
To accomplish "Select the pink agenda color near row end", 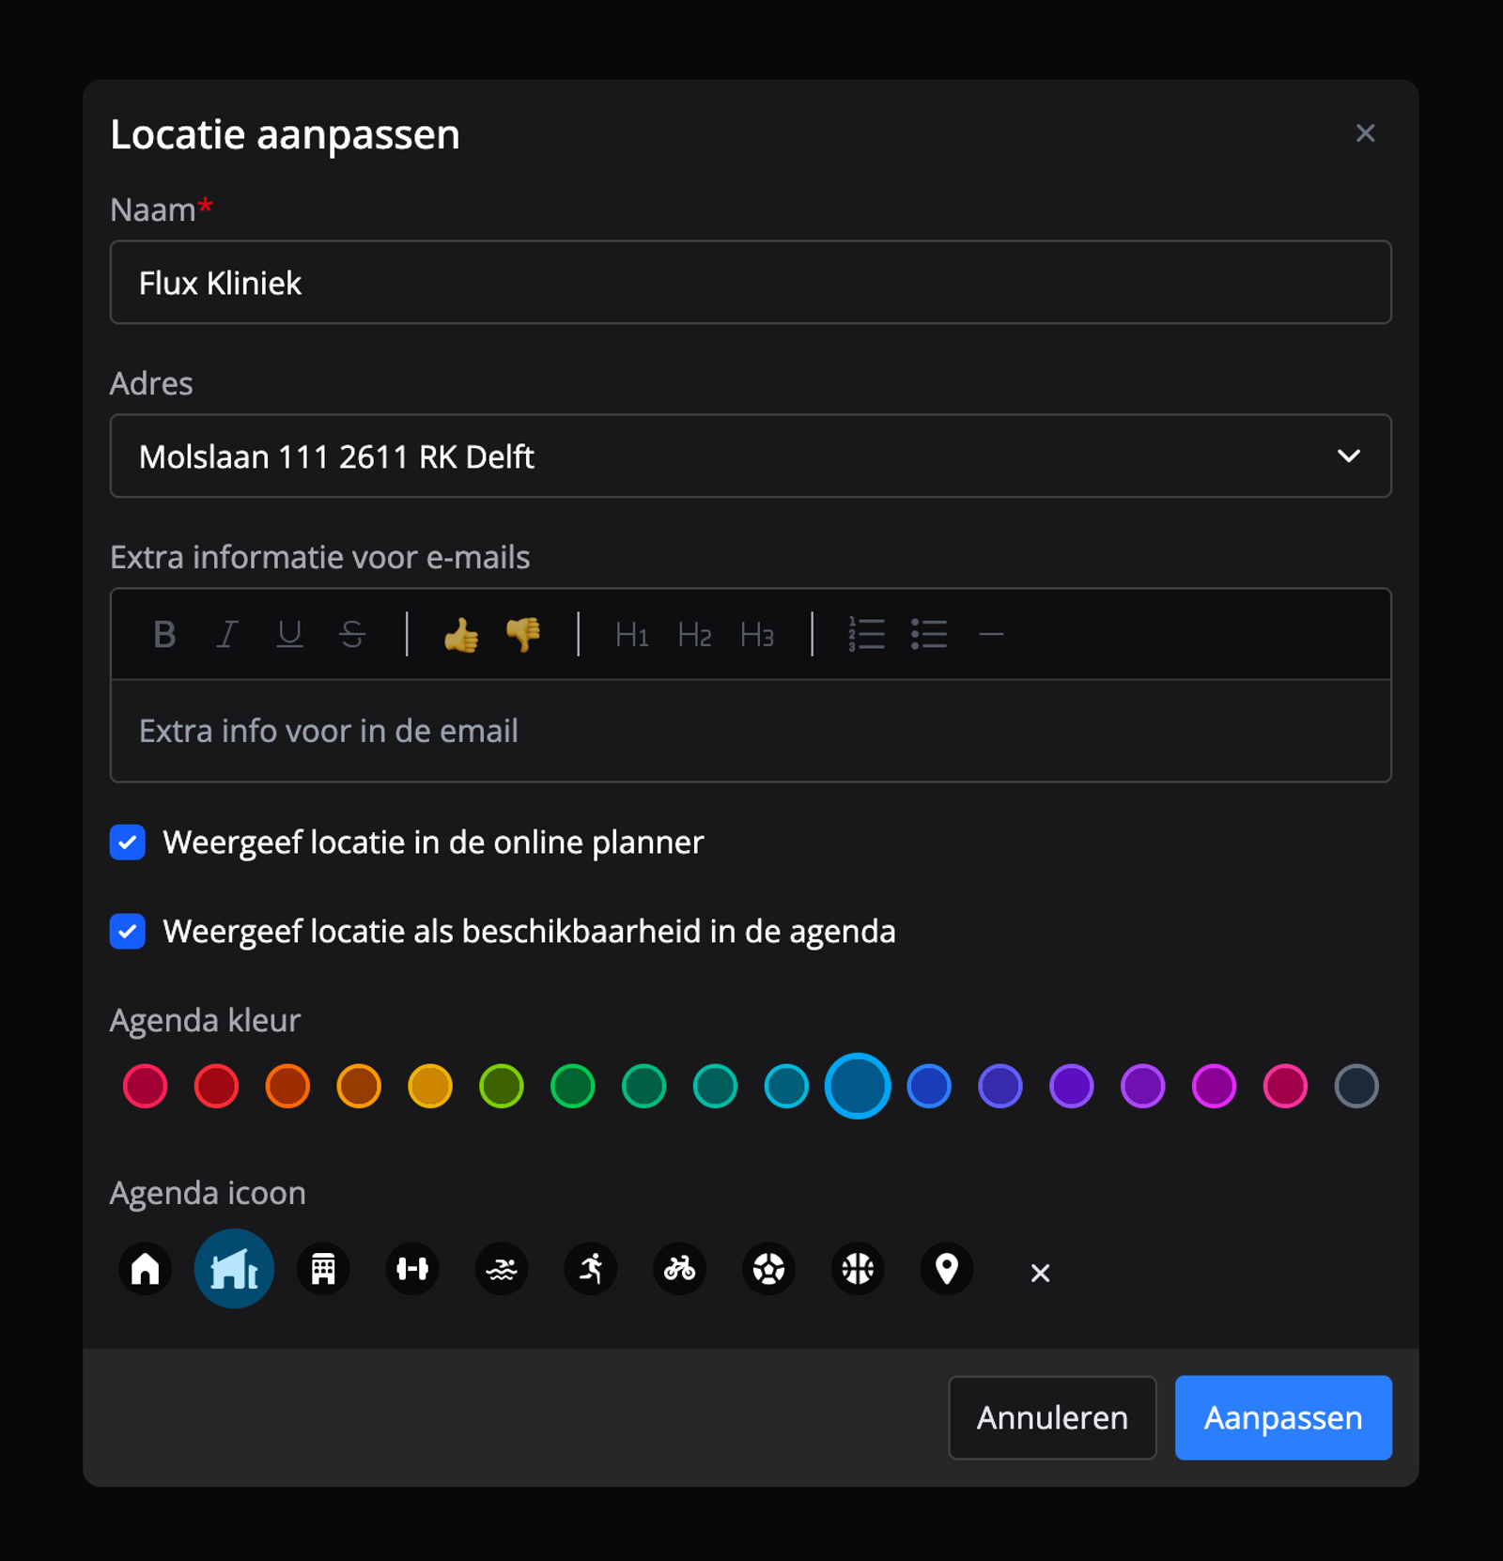I will tap(1285, 1087).
